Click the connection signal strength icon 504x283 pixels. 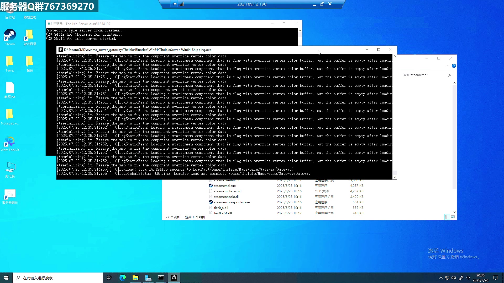point(182,4)
